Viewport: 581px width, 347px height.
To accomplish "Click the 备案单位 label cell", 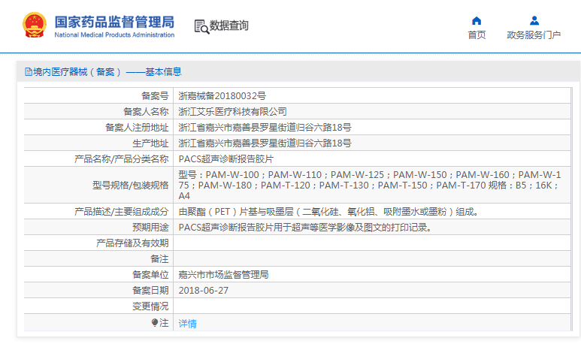I will [98, 274].
